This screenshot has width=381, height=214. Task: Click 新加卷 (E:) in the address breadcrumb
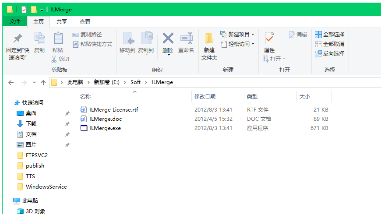point(107,82)
